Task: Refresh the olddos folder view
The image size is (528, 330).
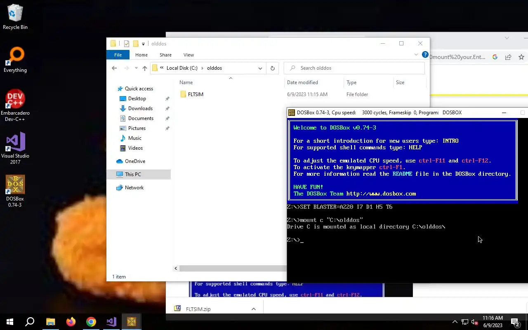Action: point(272,68)
